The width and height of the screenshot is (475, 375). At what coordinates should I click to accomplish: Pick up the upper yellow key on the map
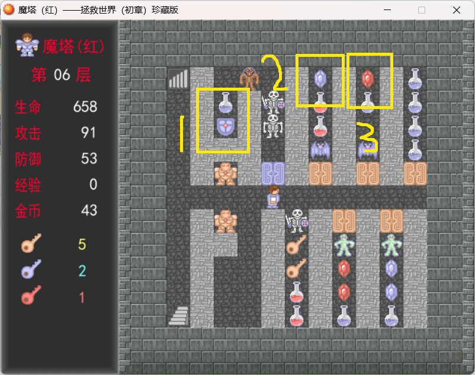(x=297, y=245)
